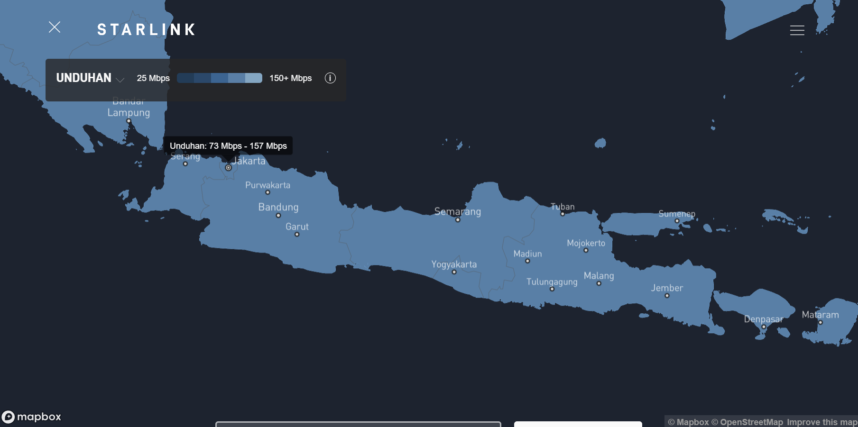This screenshot has height=427, width=858.
Task: Select the 150+ Mbps legend label
Action: point(290,78)
